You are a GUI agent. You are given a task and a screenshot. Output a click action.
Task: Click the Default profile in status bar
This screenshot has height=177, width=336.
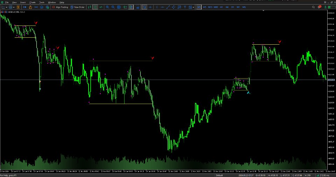point(219,176)
